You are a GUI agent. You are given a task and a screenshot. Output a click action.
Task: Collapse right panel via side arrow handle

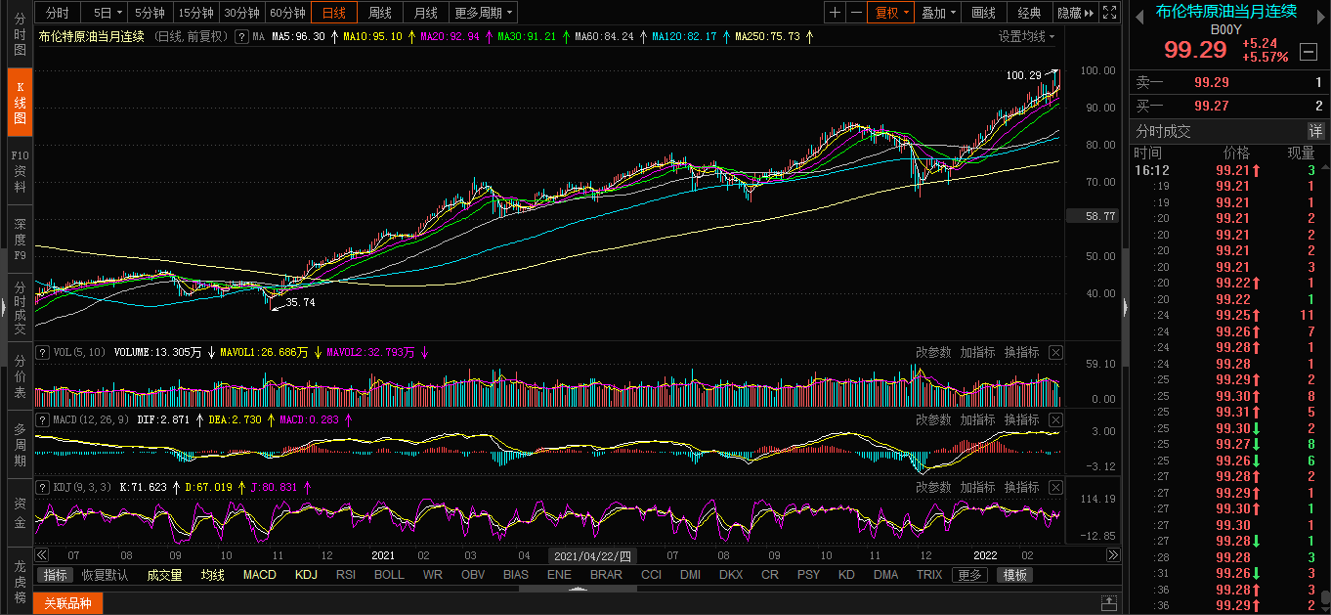[1126, 307]
